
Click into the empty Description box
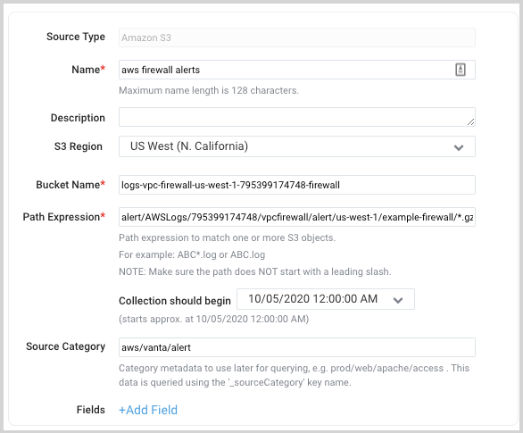coord(297,117)
